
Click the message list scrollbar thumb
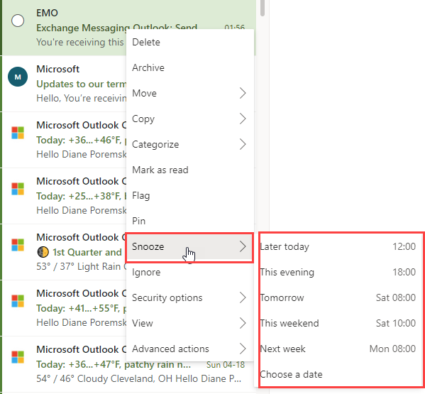pos(262,8)
